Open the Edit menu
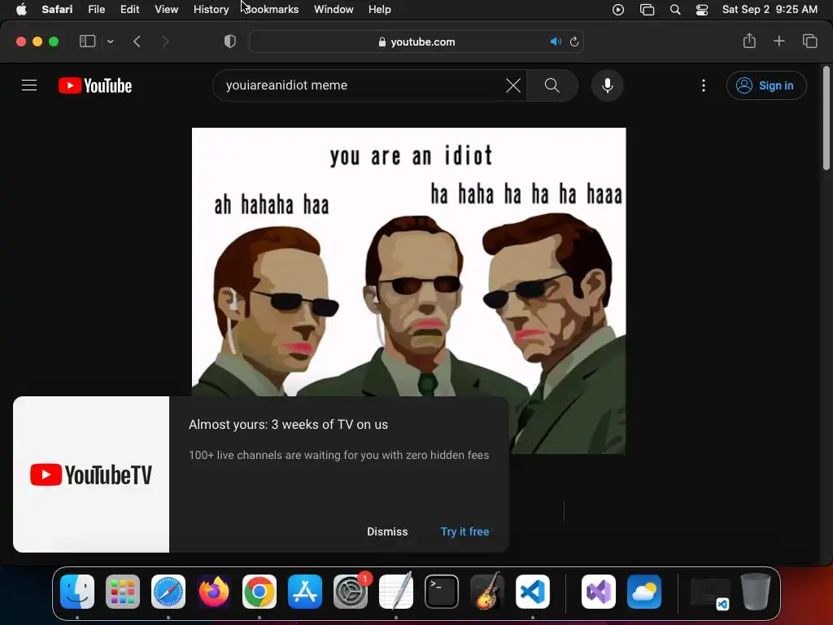The height and width of the screenshot is (625, 833). (x=129, y=10)
